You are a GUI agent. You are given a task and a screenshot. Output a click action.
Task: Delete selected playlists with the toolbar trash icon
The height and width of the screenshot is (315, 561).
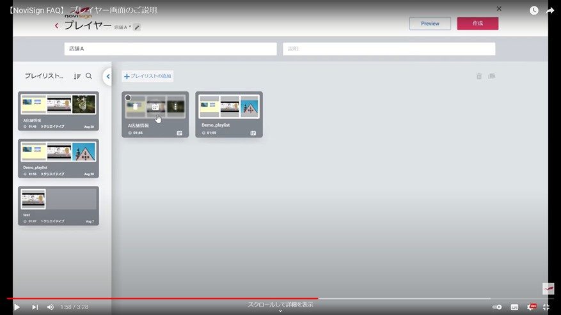coord(478,76)
